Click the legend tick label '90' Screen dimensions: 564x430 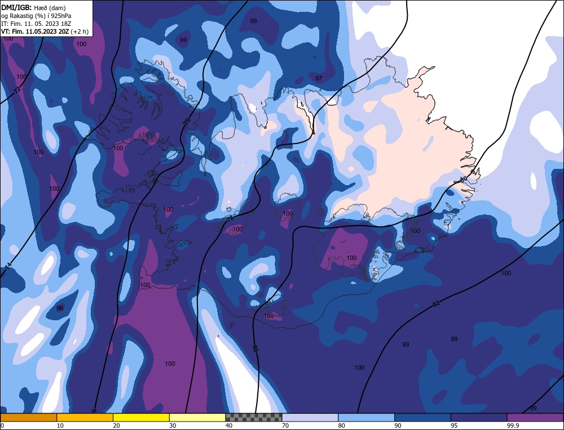point(398,425)
